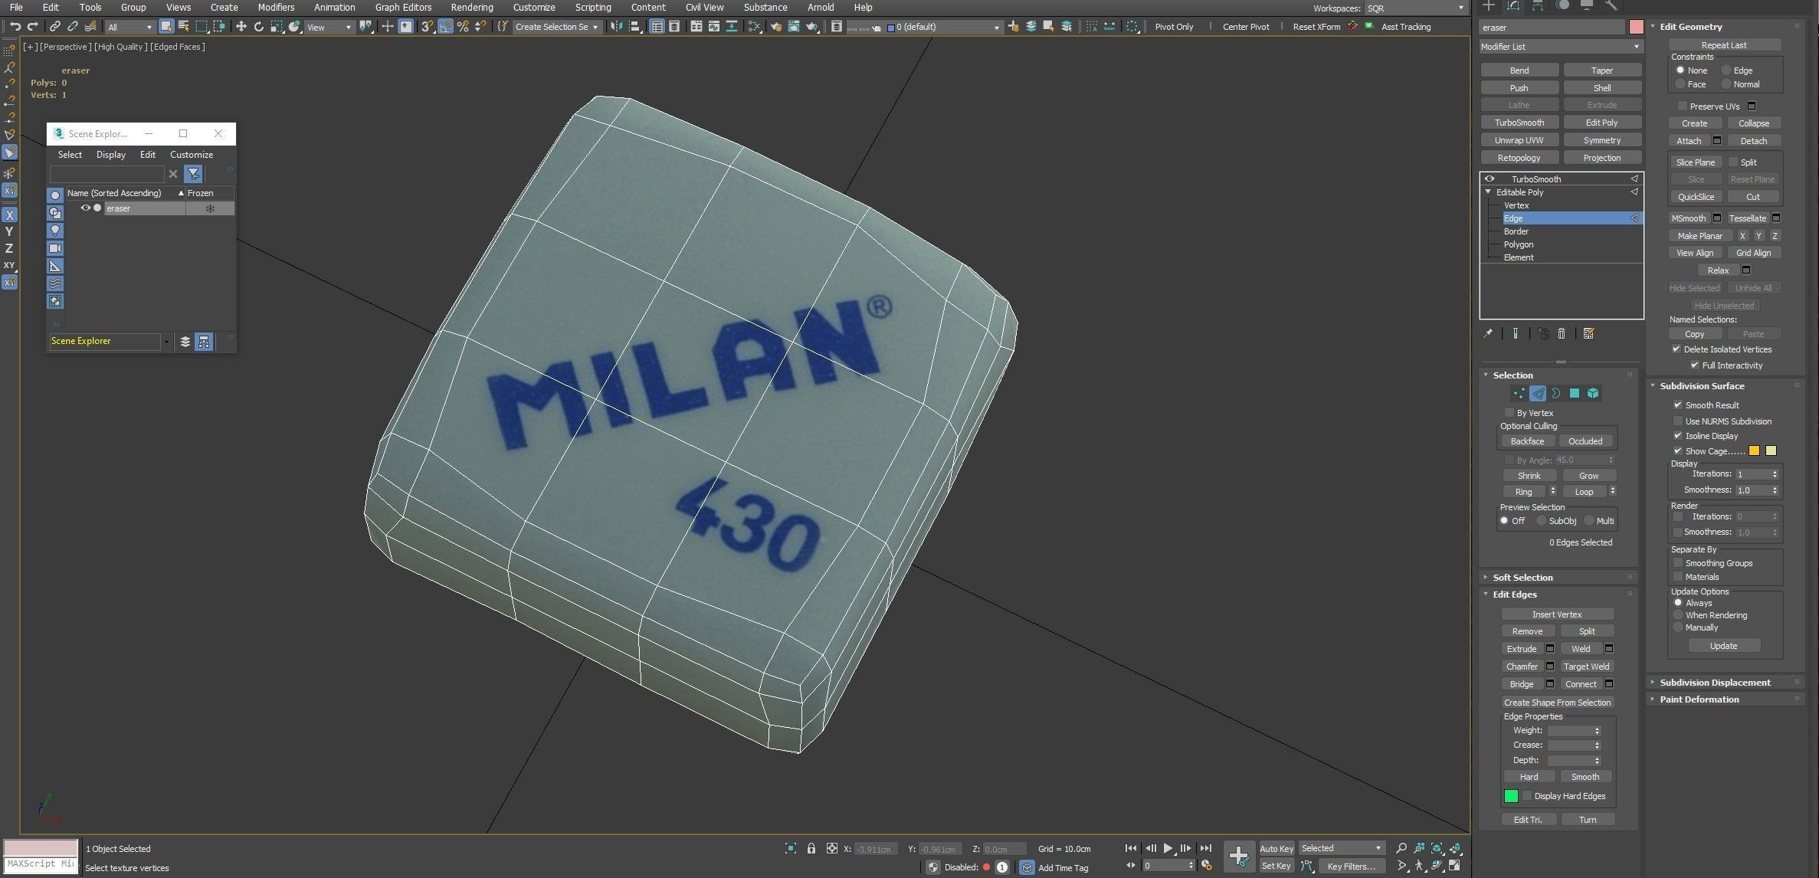
Task: Click the Mirror tool icon
Action: coord(617,26)
